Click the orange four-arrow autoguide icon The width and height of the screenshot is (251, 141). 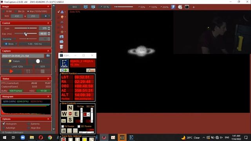pos(62,32)
